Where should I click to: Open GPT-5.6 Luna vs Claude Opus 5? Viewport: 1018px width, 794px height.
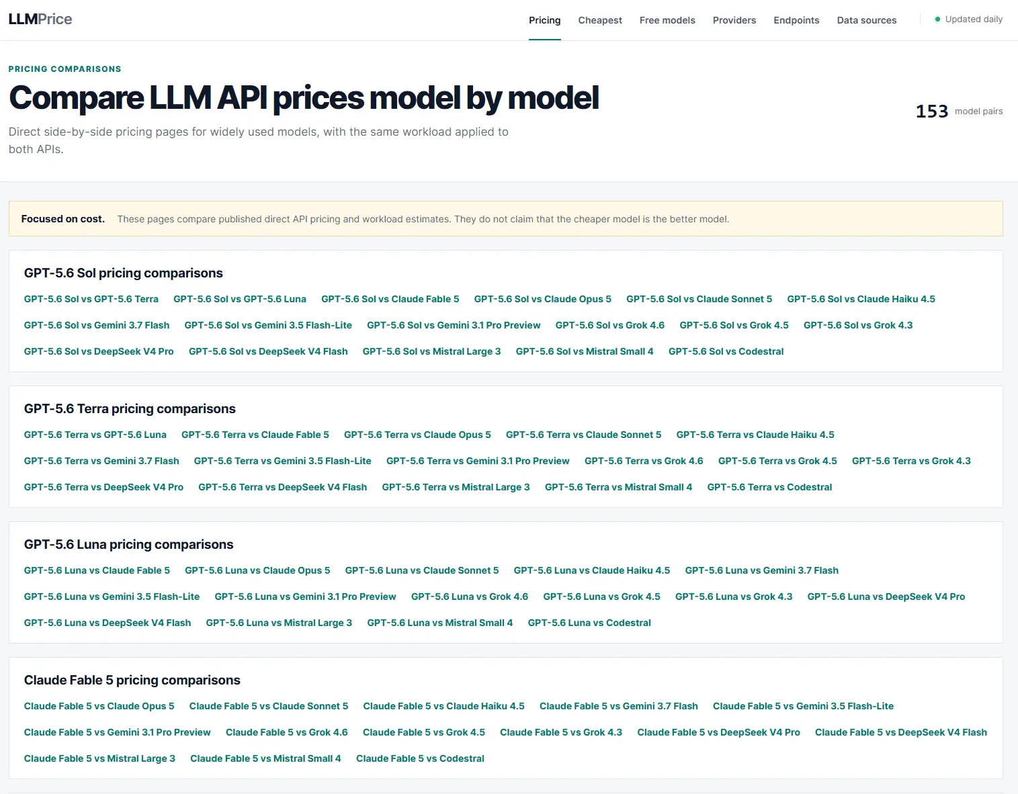[x=257, y=570]
